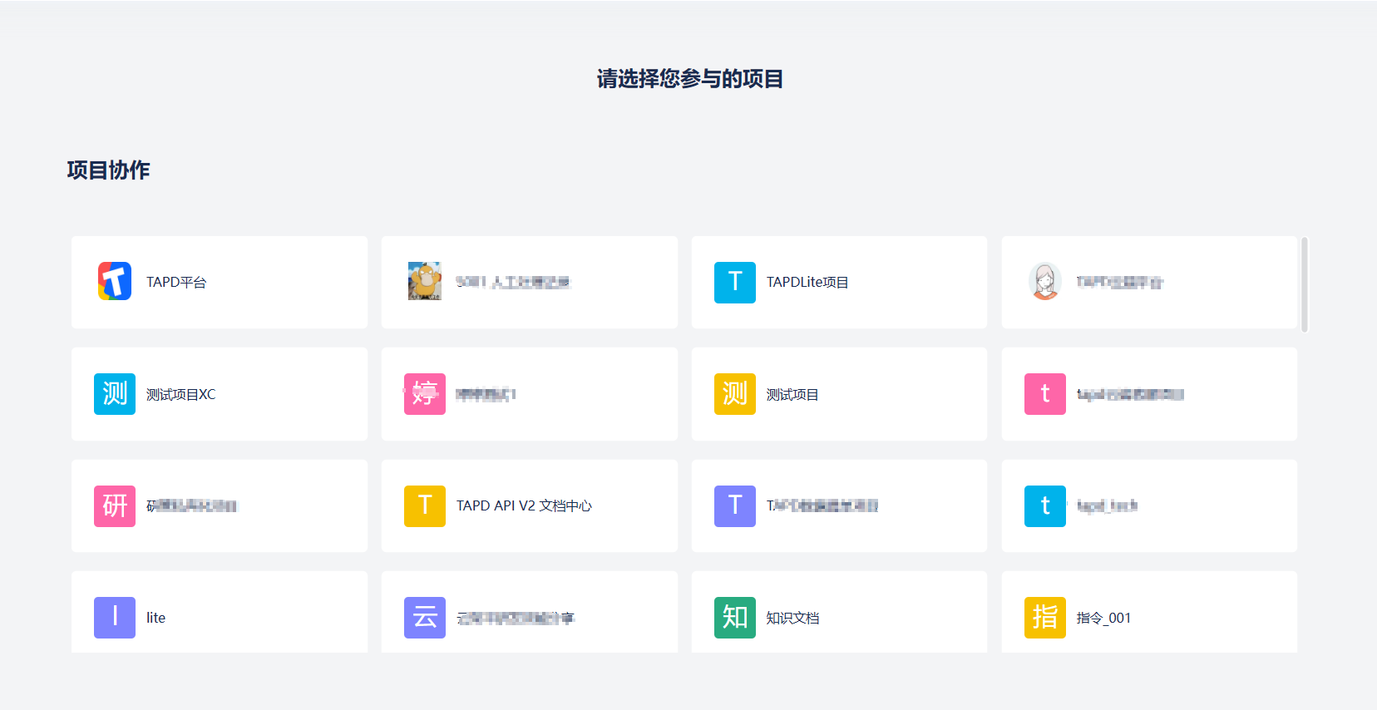Screen dimensions: 1377x710
Task: Open TAPDLite项目 project name
Action: pos(807,283)
